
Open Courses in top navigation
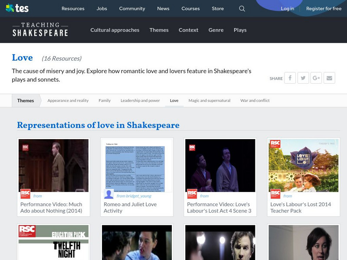(x=190, y=9)
